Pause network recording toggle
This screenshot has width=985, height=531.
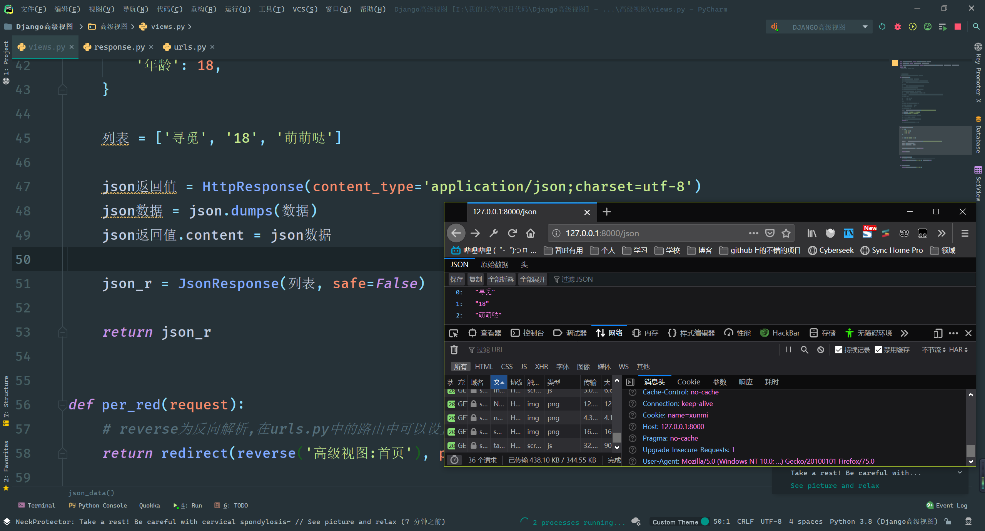click(788, 350)
